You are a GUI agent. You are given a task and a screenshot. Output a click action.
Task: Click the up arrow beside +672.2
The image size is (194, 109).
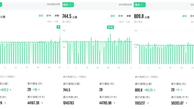coord(11,90)
